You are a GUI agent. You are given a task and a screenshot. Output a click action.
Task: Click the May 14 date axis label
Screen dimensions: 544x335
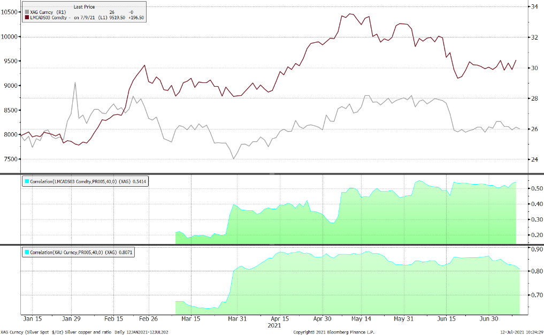pyautogui.click(x=361, y=319)
